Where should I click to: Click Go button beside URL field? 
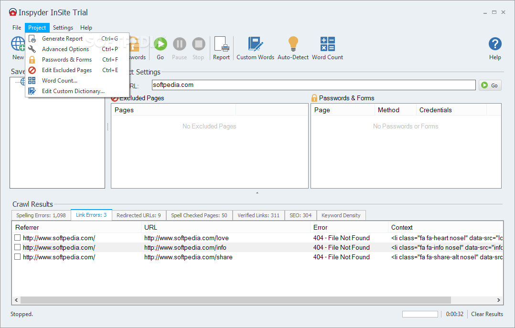490,85
